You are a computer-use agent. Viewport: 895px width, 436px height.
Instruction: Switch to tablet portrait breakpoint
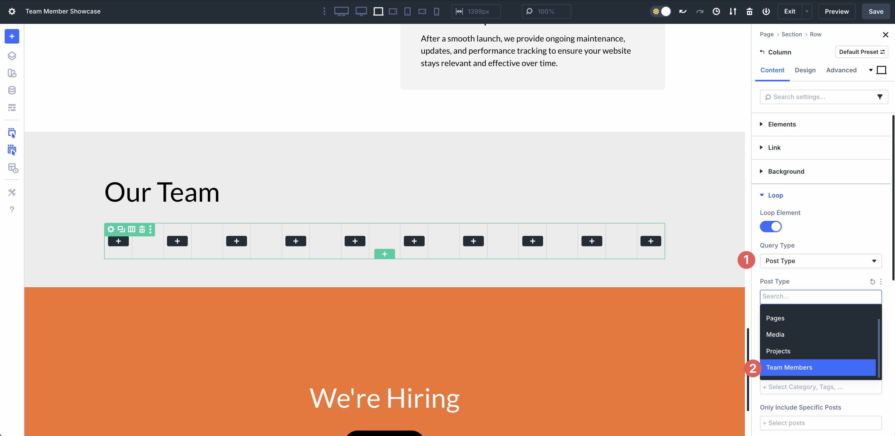408,11
